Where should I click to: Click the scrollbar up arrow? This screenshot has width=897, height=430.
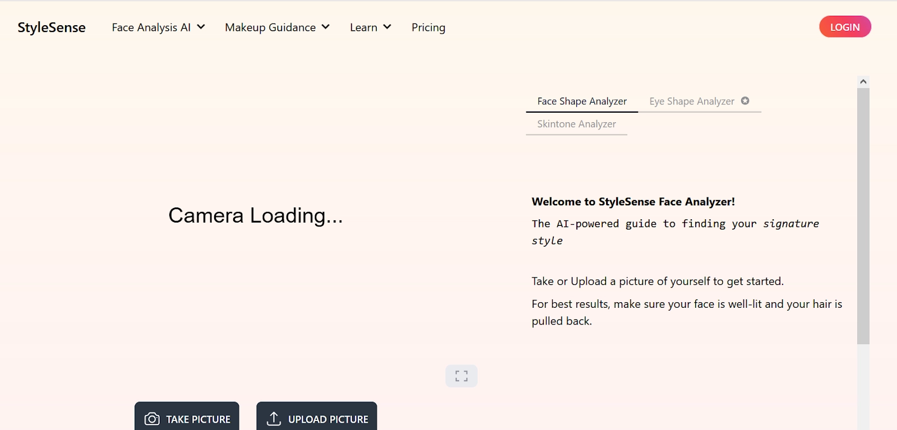coord(863,82)
